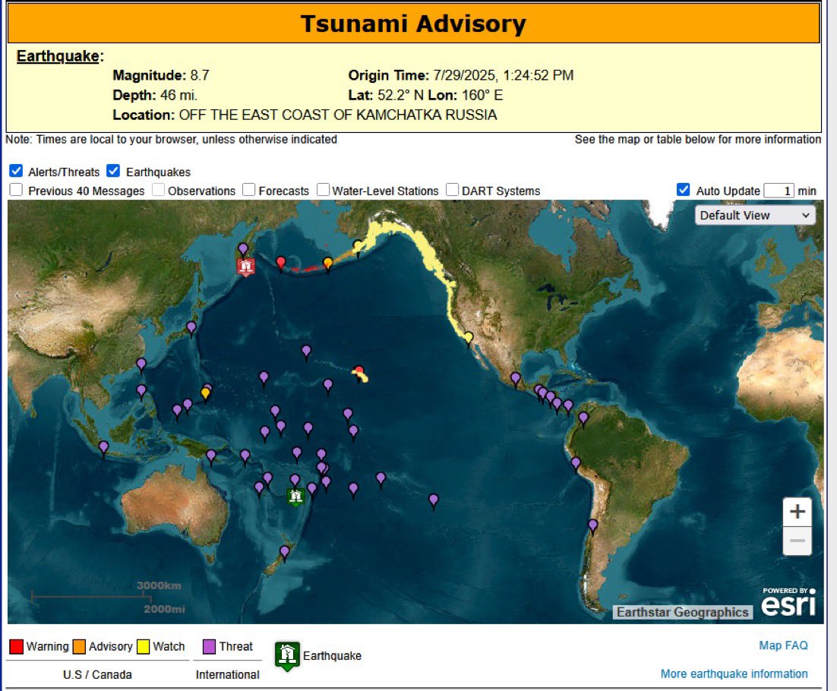
Task: Click the purple threat marker on Colombia coast
Action: coord(583,418)
